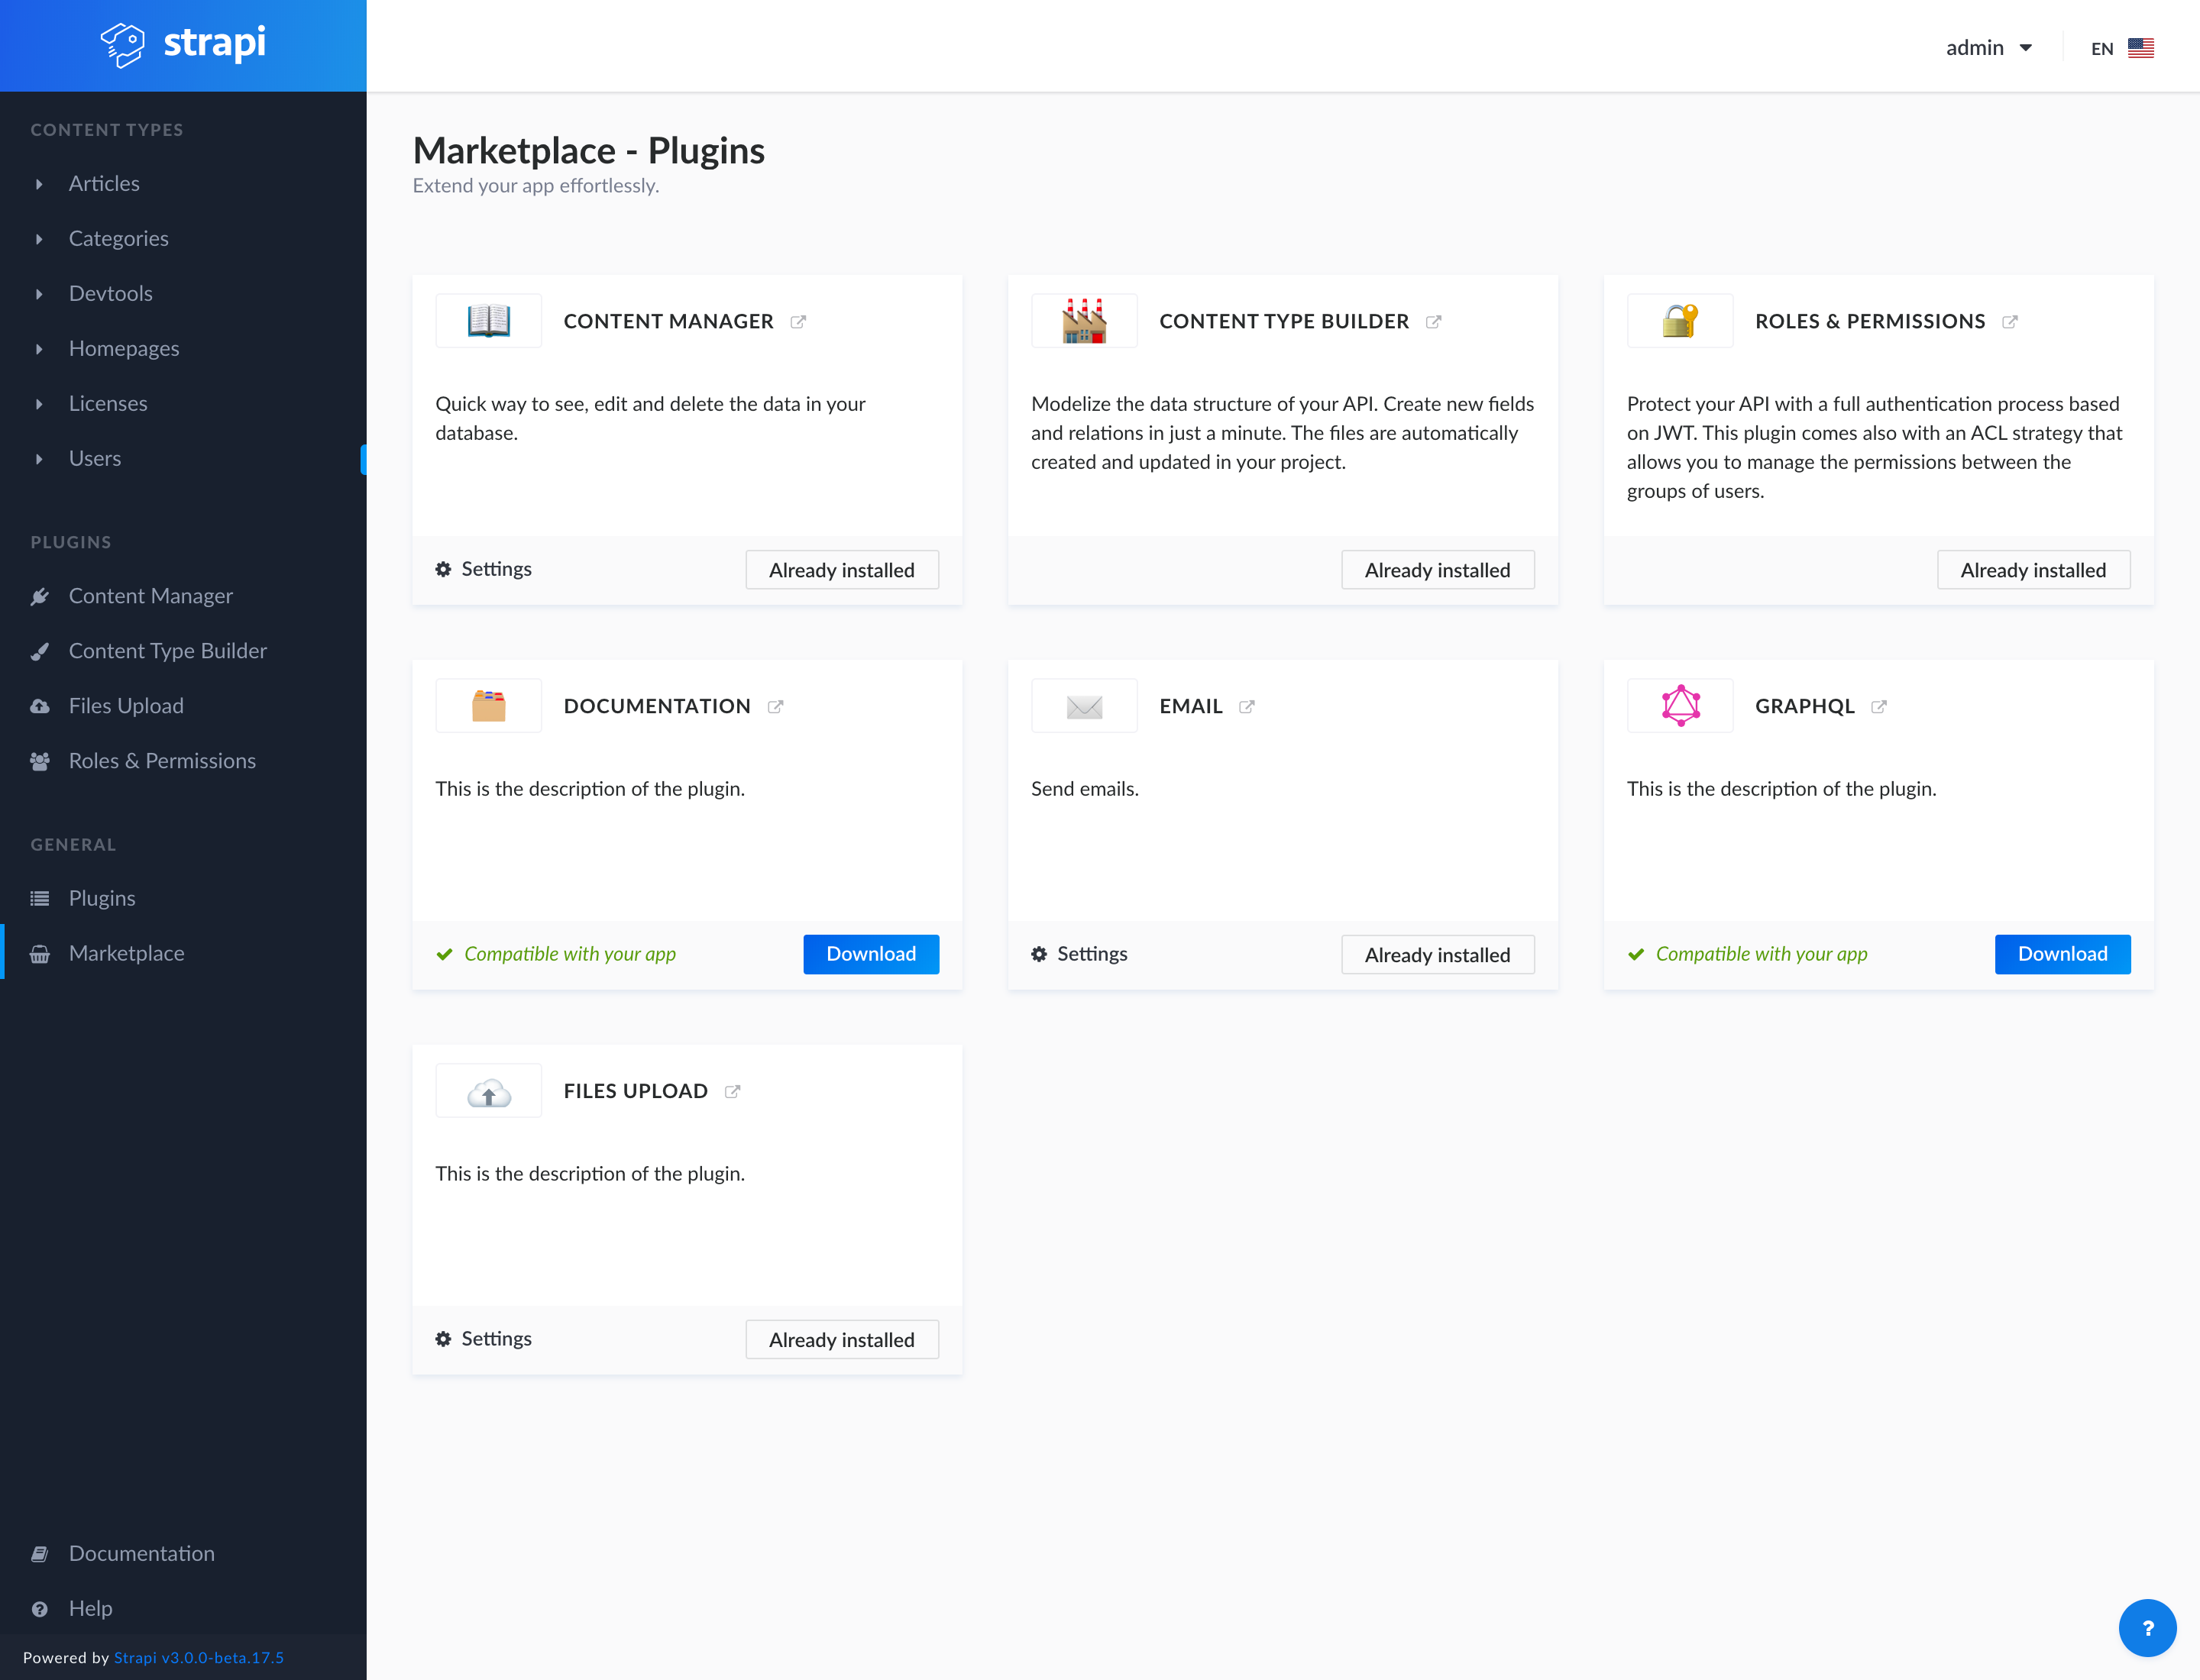Open external link icon beside Roles & Permissions
This screenshot has height=1680, width=2200.
click(2010, 322)
